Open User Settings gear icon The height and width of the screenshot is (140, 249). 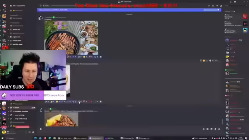click(x=33, y=132)
